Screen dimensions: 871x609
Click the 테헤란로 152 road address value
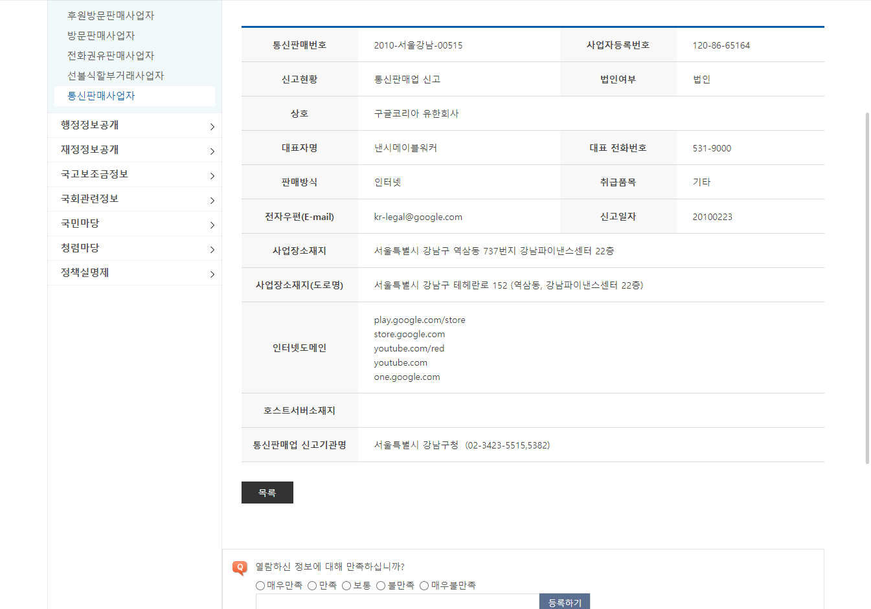(x=508, y=285)
